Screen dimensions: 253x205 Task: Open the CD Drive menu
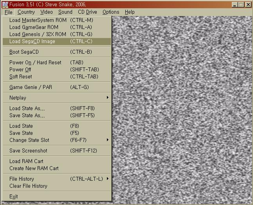pos(87,12)
